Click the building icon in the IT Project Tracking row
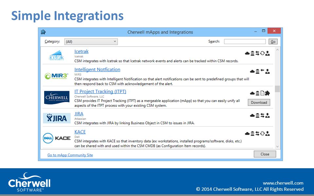Viewport: 314px width, 196px height. [x=257, y=93]
